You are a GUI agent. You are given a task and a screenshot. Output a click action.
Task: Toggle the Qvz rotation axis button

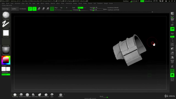[x=172, y=37]
